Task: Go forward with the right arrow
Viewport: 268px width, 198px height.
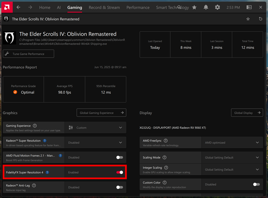Action: pyautogui.click(x=30, y=7)
